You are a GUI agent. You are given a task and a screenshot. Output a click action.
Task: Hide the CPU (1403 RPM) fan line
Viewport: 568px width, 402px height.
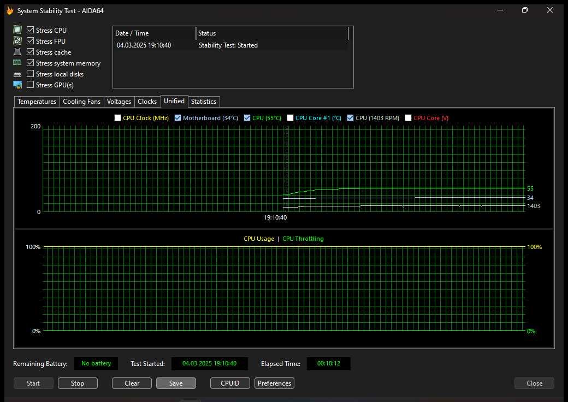350,117
